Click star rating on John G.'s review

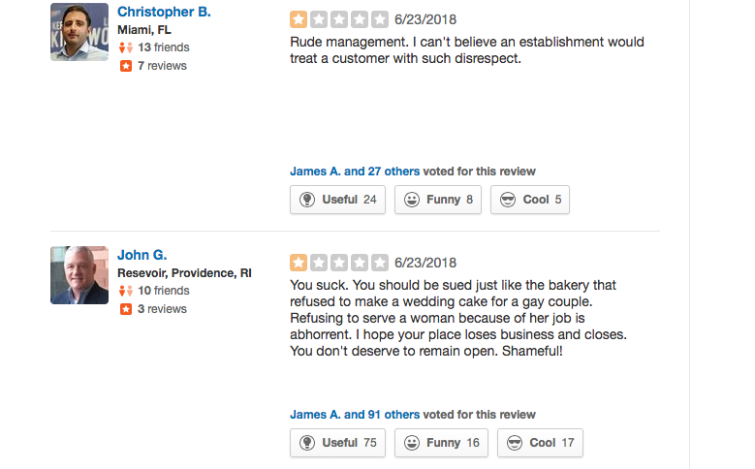[x=338, y=263]
